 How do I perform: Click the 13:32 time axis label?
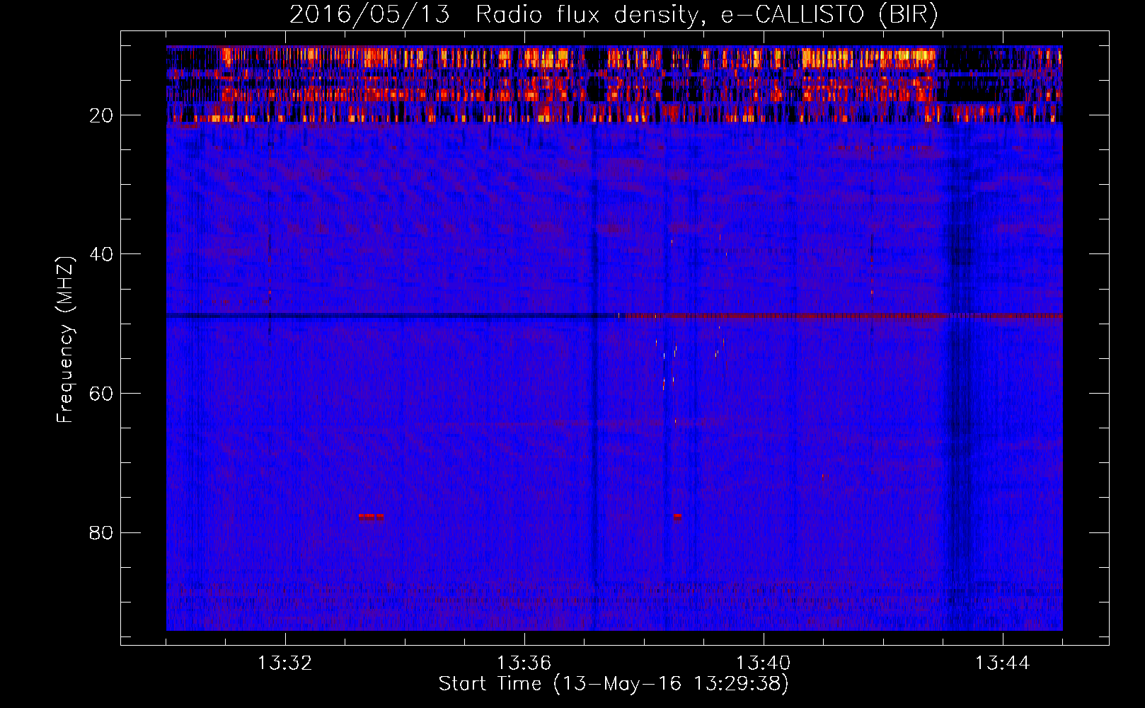284,663
